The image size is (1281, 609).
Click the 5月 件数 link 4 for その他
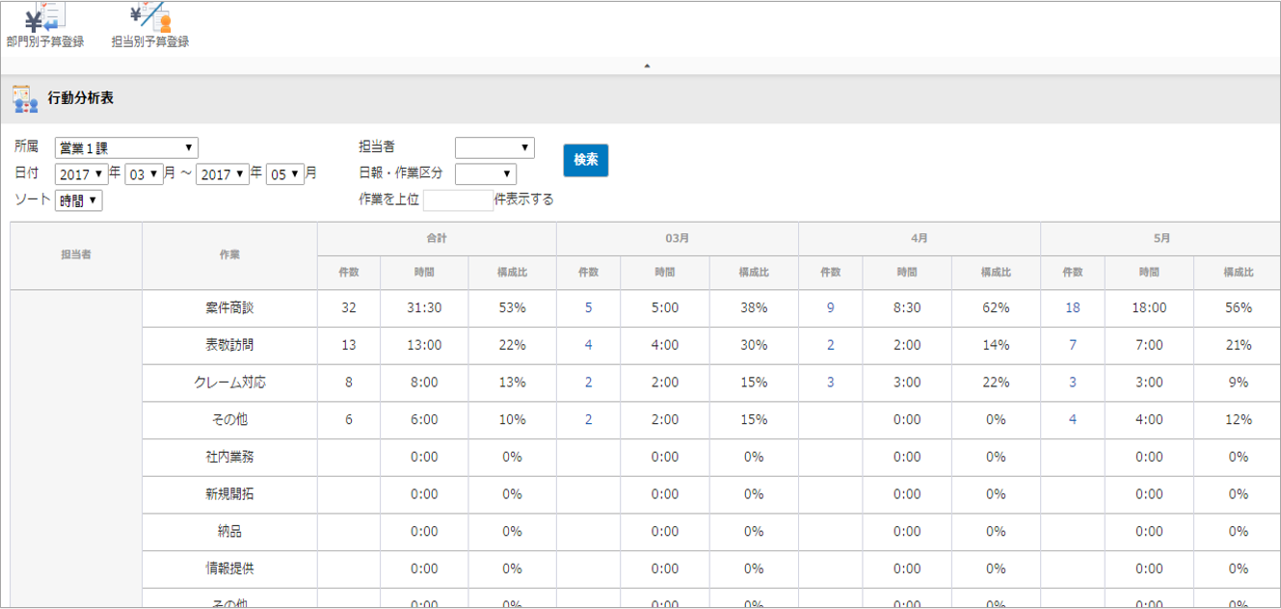[1072, 420]
